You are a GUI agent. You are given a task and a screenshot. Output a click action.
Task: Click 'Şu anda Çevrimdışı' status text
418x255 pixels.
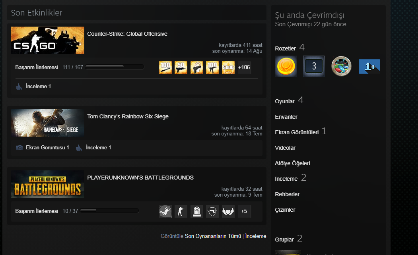[309, 15]
